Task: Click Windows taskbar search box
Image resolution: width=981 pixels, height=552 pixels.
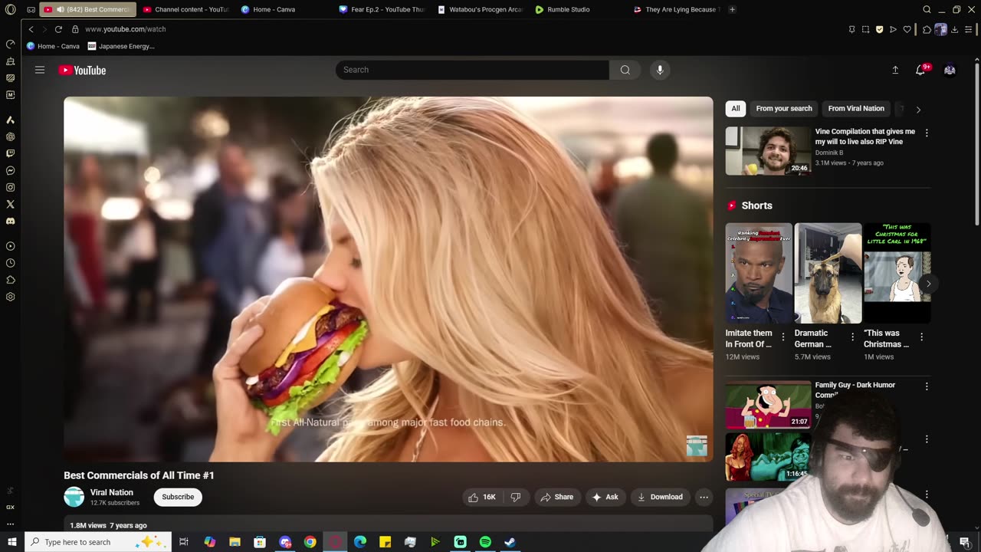Action: (x=98, y=542)
